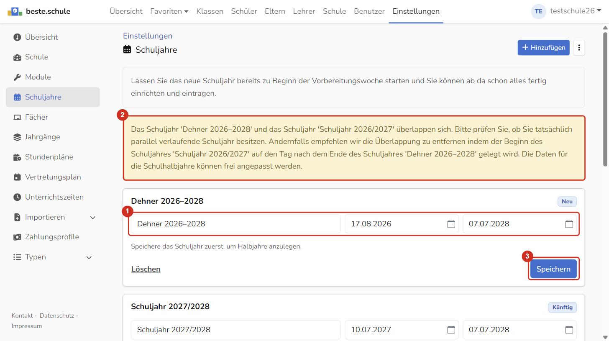Click the Schuljahr 2027/2028 name field
Screen dimensions: 609x341
[x=236, y=330]
